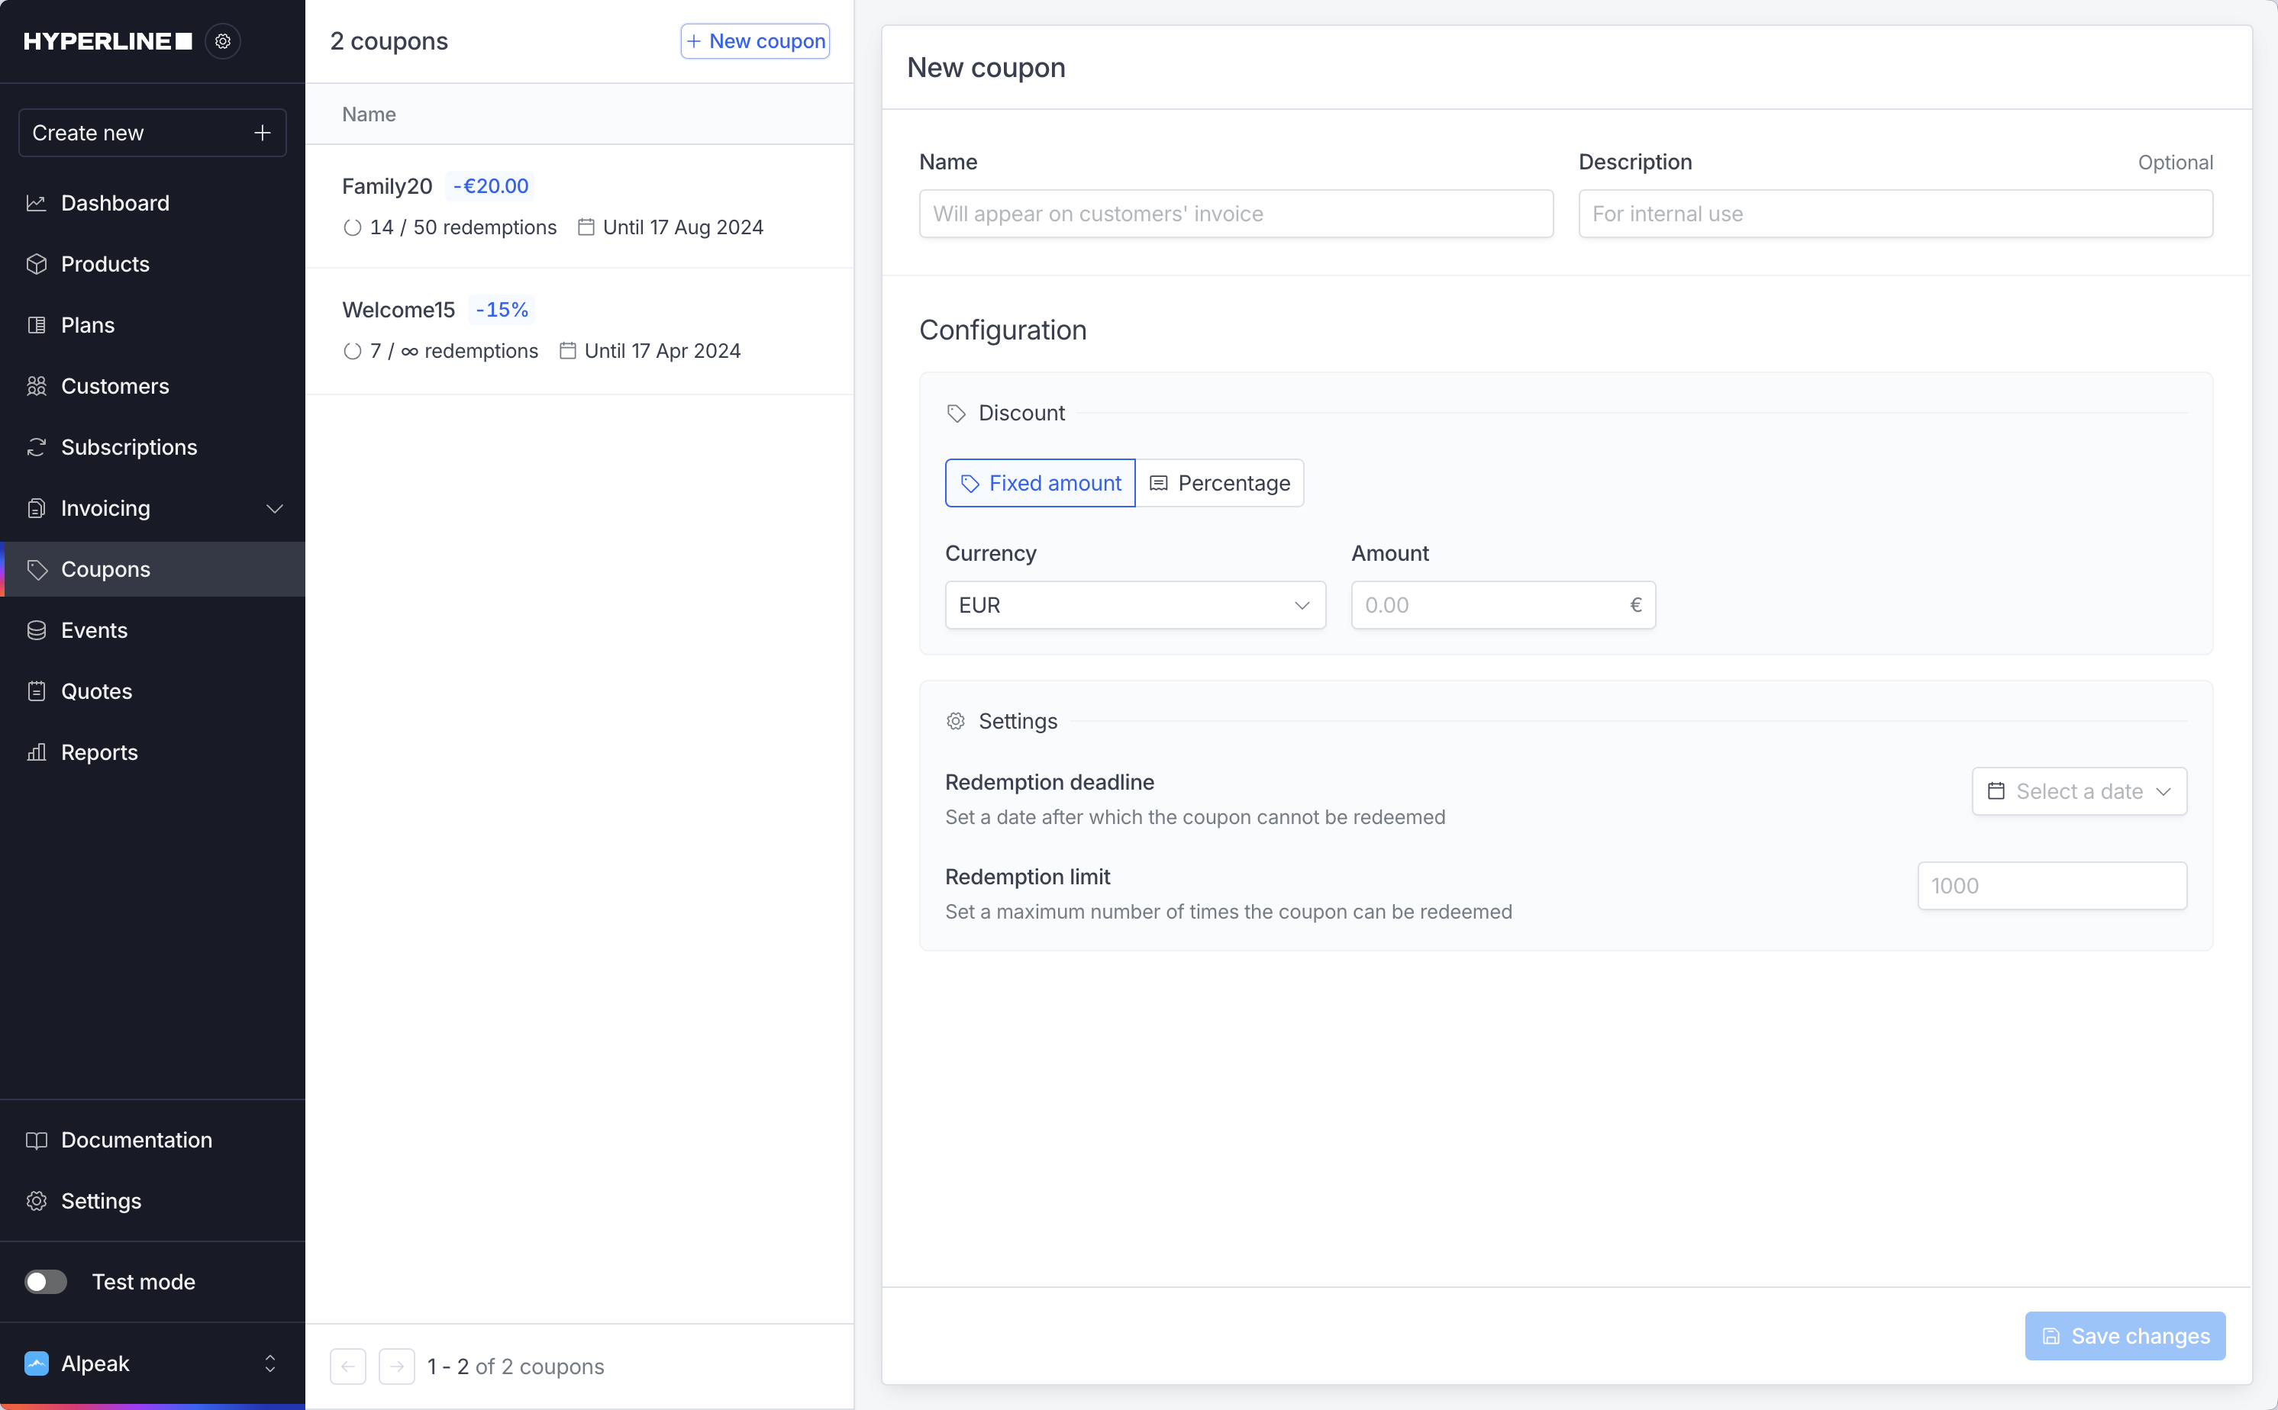Click the Create new button
This screenshot has height=1410, width=2278.
[152, 133]
